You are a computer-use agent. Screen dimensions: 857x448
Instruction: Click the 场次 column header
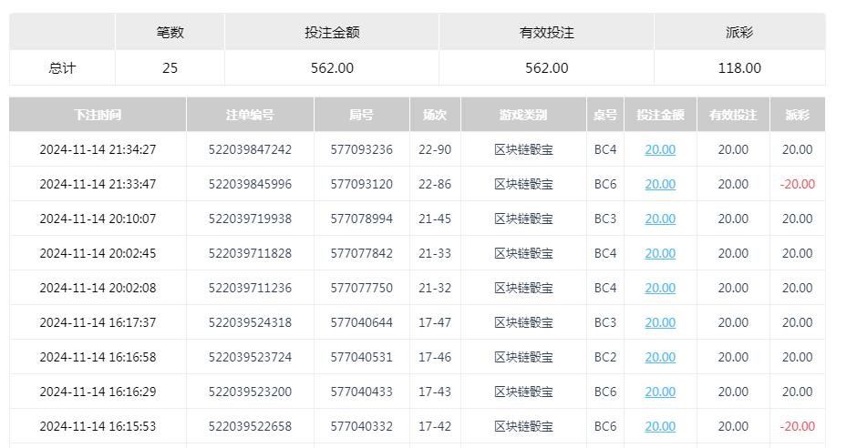point(435,115)
